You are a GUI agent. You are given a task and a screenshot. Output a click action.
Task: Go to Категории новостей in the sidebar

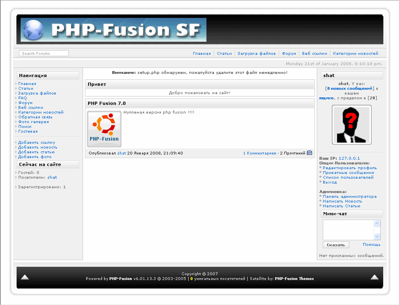point(41,112)
